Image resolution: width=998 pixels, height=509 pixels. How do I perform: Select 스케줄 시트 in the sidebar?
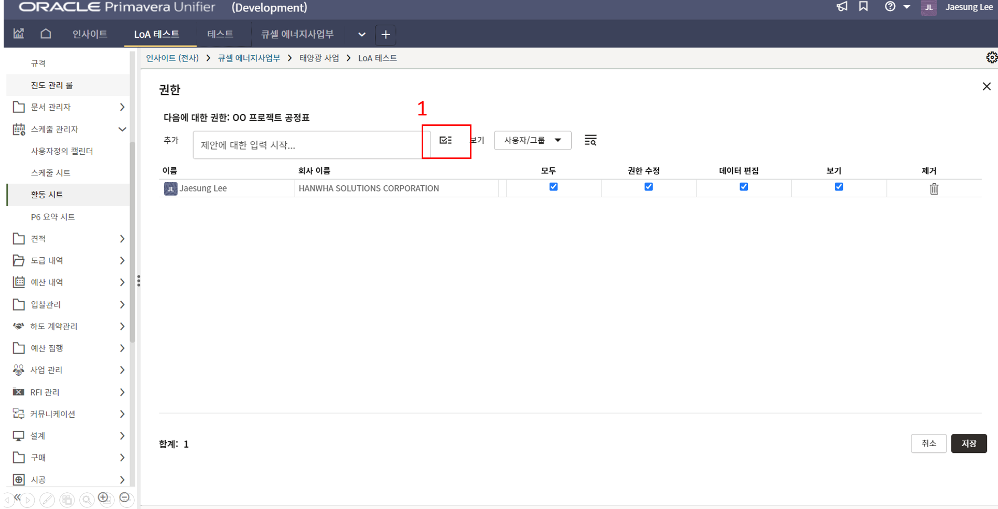50,173
